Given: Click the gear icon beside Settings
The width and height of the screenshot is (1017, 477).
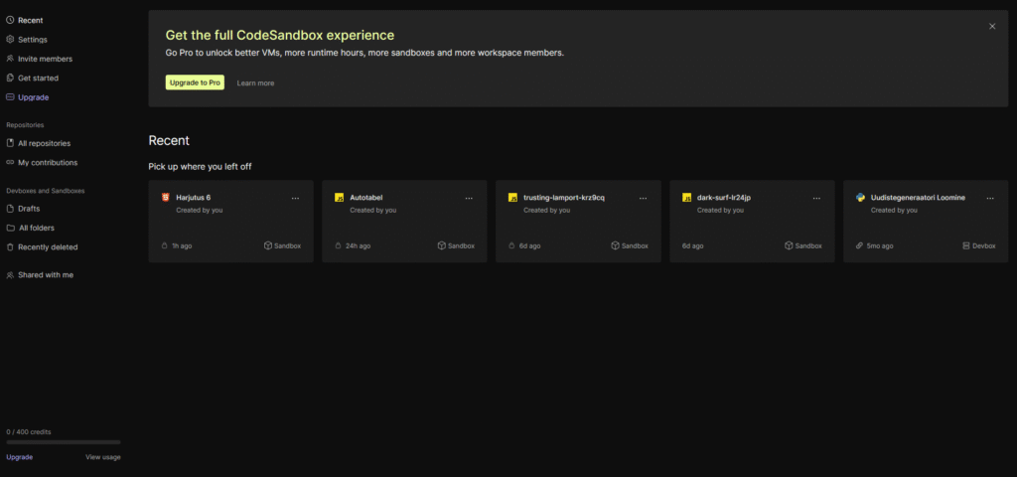Looking at the screenshot, I should 10,40.
